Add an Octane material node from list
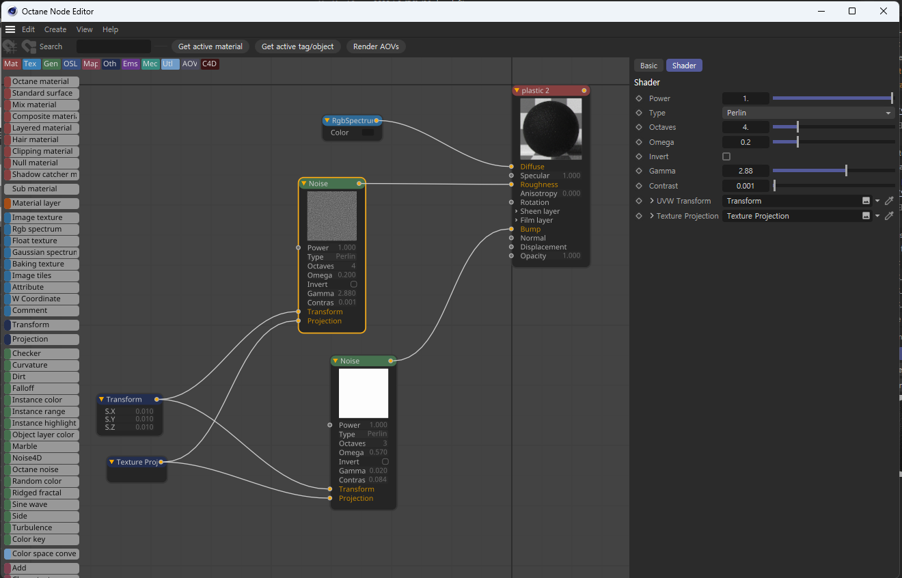Image resolution: width=902 pixels, height=578 pixels. [x=42, y=81]
